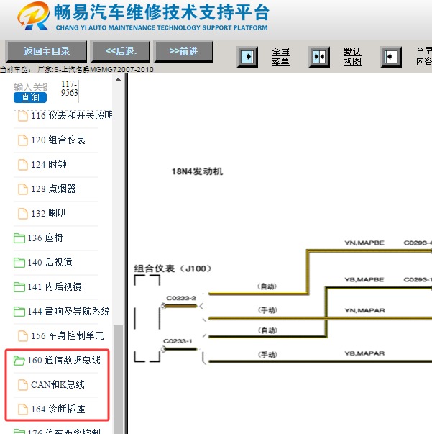This screenshot has height=434, width=432.
Task: Expand the 144 音响及导航系统 folder
Action: pos(19,312)
